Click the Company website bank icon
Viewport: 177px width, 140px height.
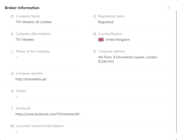(x=12, y=73)
